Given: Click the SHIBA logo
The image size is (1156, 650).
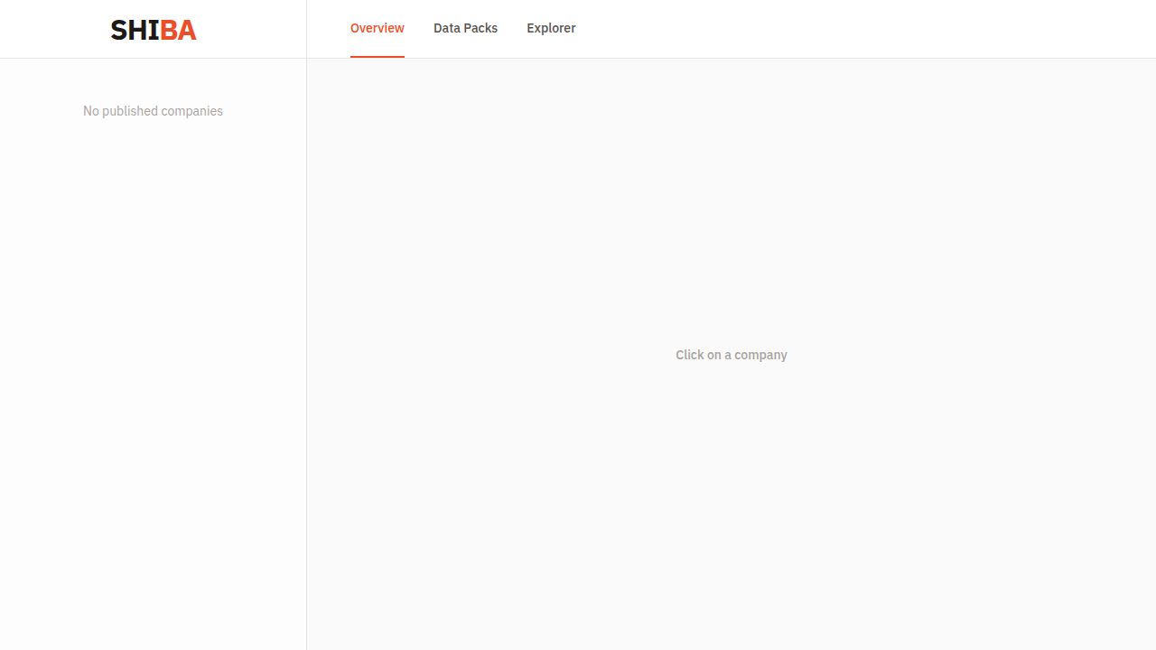Looking at the screenshot, I should pos(154,30).
